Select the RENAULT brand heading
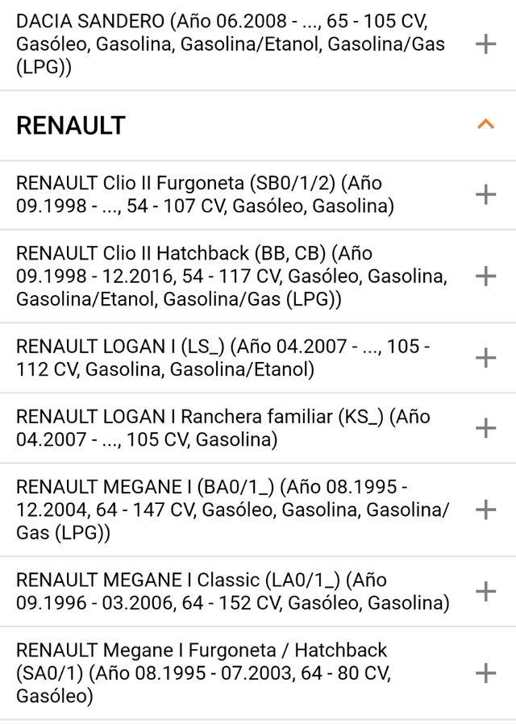This screenshot has height=724, width=516. pyautogui.click(x=70, y=124)
